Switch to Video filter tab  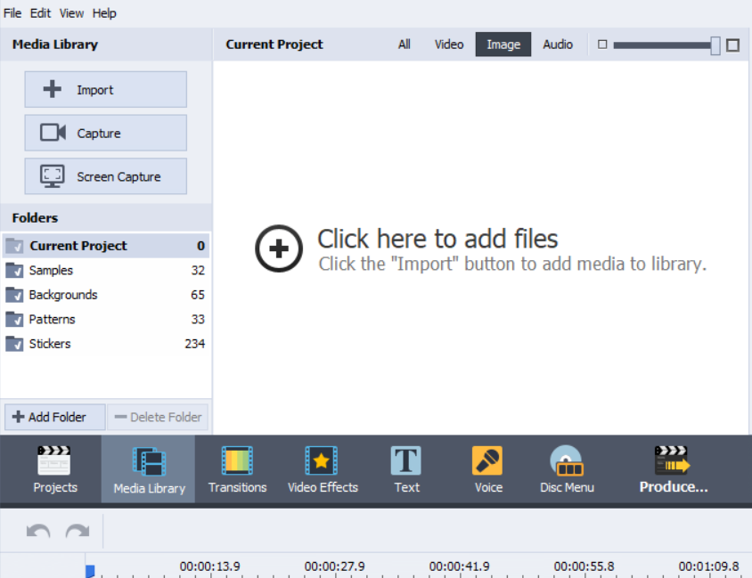click(x=449, y=45)
